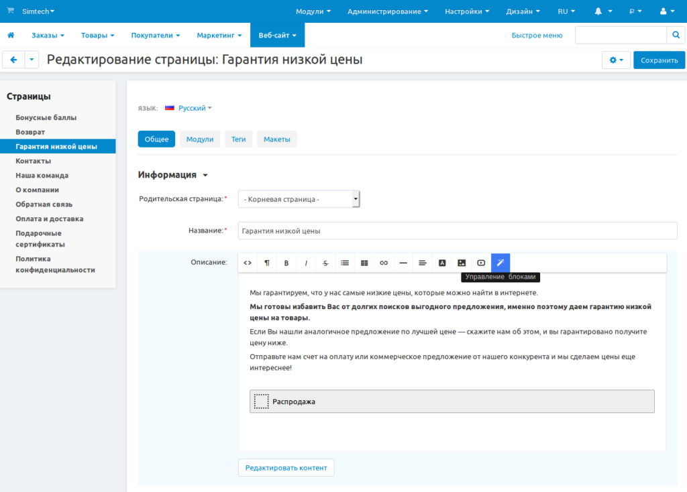Open the font color tool
Viewport: 687px width, 492px height.
pyautogui.click(x=442, y=263)
